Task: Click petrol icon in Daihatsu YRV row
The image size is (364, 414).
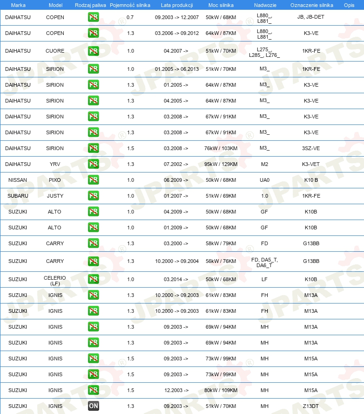Action: pos(93,164)
